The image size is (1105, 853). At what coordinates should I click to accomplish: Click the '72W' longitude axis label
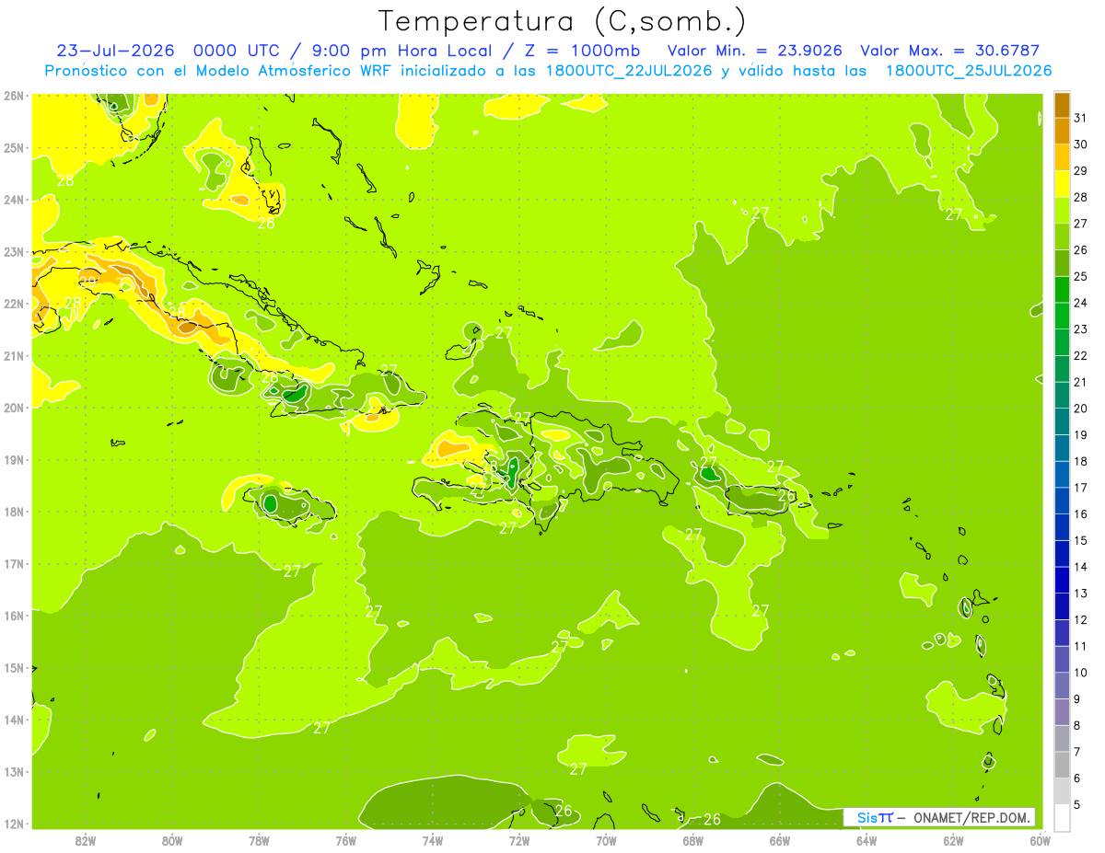coord(519,840)
